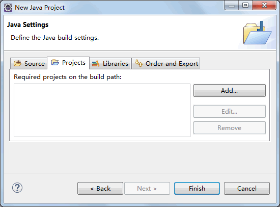The image size is (280, 207).
Task: Switch to the Source tab label
Action: coord(35,64)
